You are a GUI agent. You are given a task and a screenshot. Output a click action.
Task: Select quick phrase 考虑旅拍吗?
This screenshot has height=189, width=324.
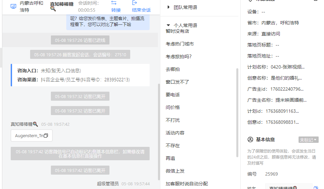[178, 57]
